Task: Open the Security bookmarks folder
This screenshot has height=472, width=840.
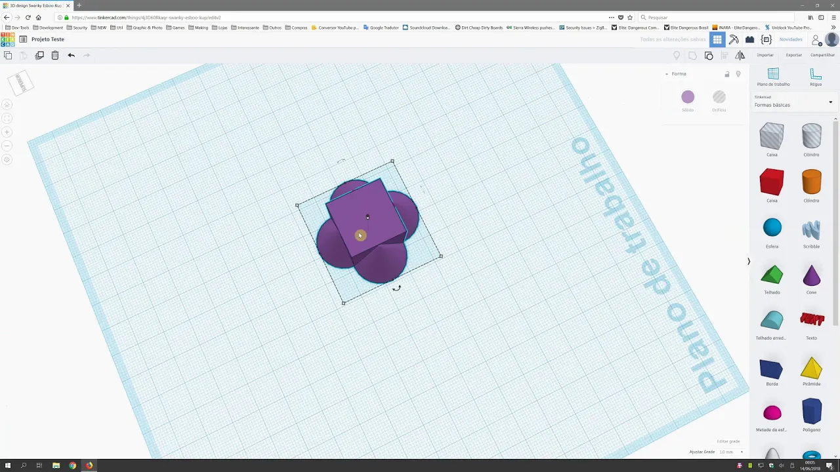Action: click(77, 28)
